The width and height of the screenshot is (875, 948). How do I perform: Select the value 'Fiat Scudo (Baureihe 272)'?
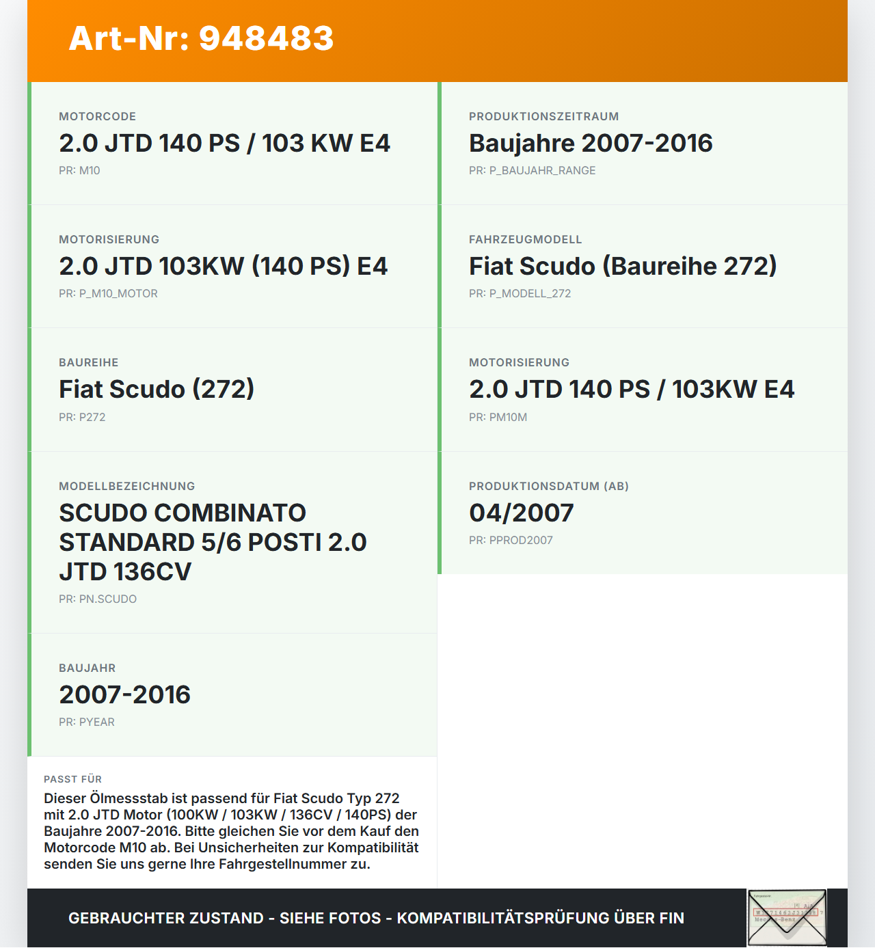tap(623, 267)
